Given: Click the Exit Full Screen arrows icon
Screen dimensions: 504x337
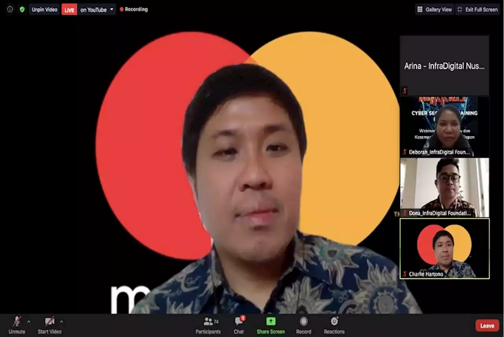Looking at the screenshot, I should click(x=460, y=9).
